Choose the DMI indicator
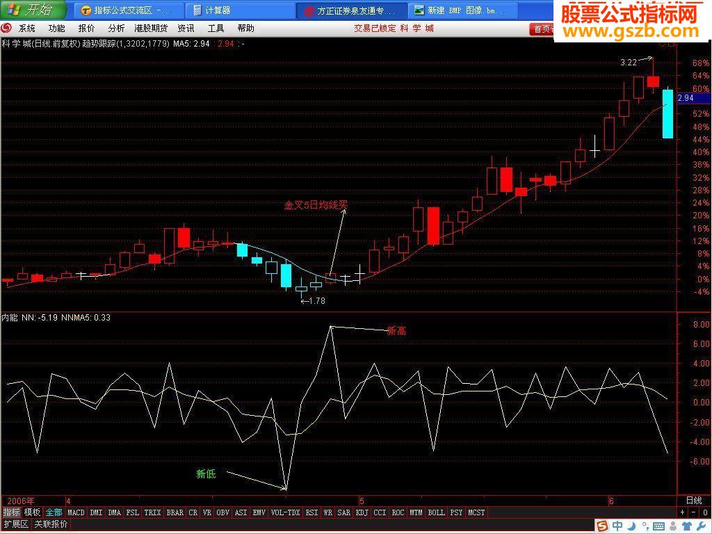 coord(96,512)
